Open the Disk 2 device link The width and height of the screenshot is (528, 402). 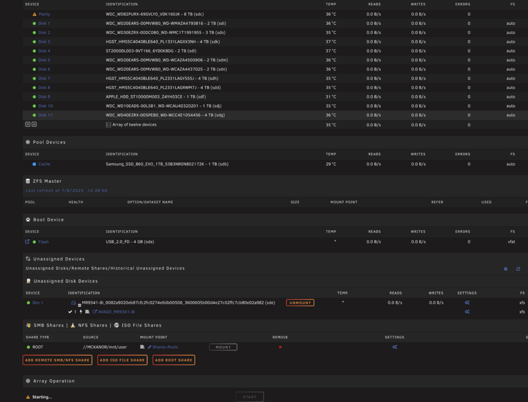(x=44, y=32)
